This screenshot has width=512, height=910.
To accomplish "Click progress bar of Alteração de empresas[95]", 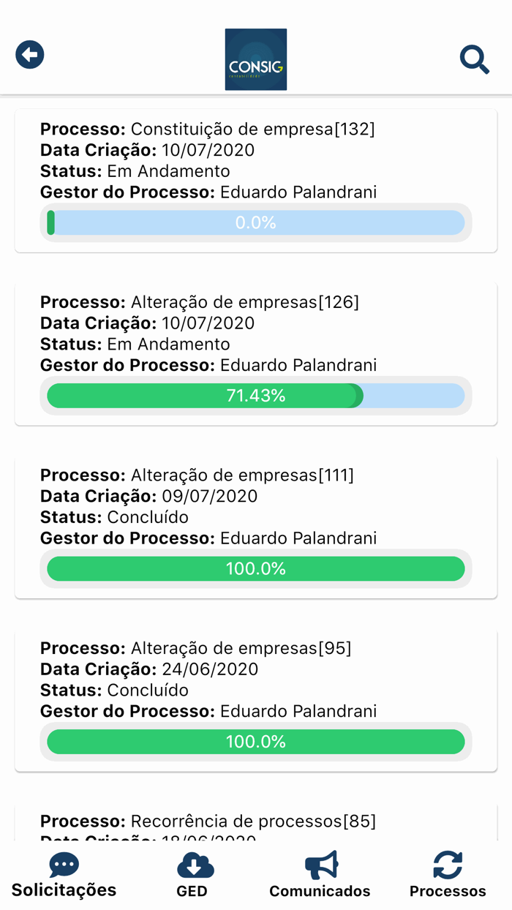I will [x=256, y=742].
